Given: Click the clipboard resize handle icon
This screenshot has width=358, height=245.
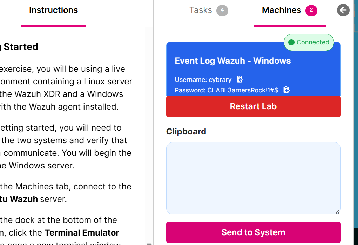Looking at the screenshot, I should pos(338,211).
